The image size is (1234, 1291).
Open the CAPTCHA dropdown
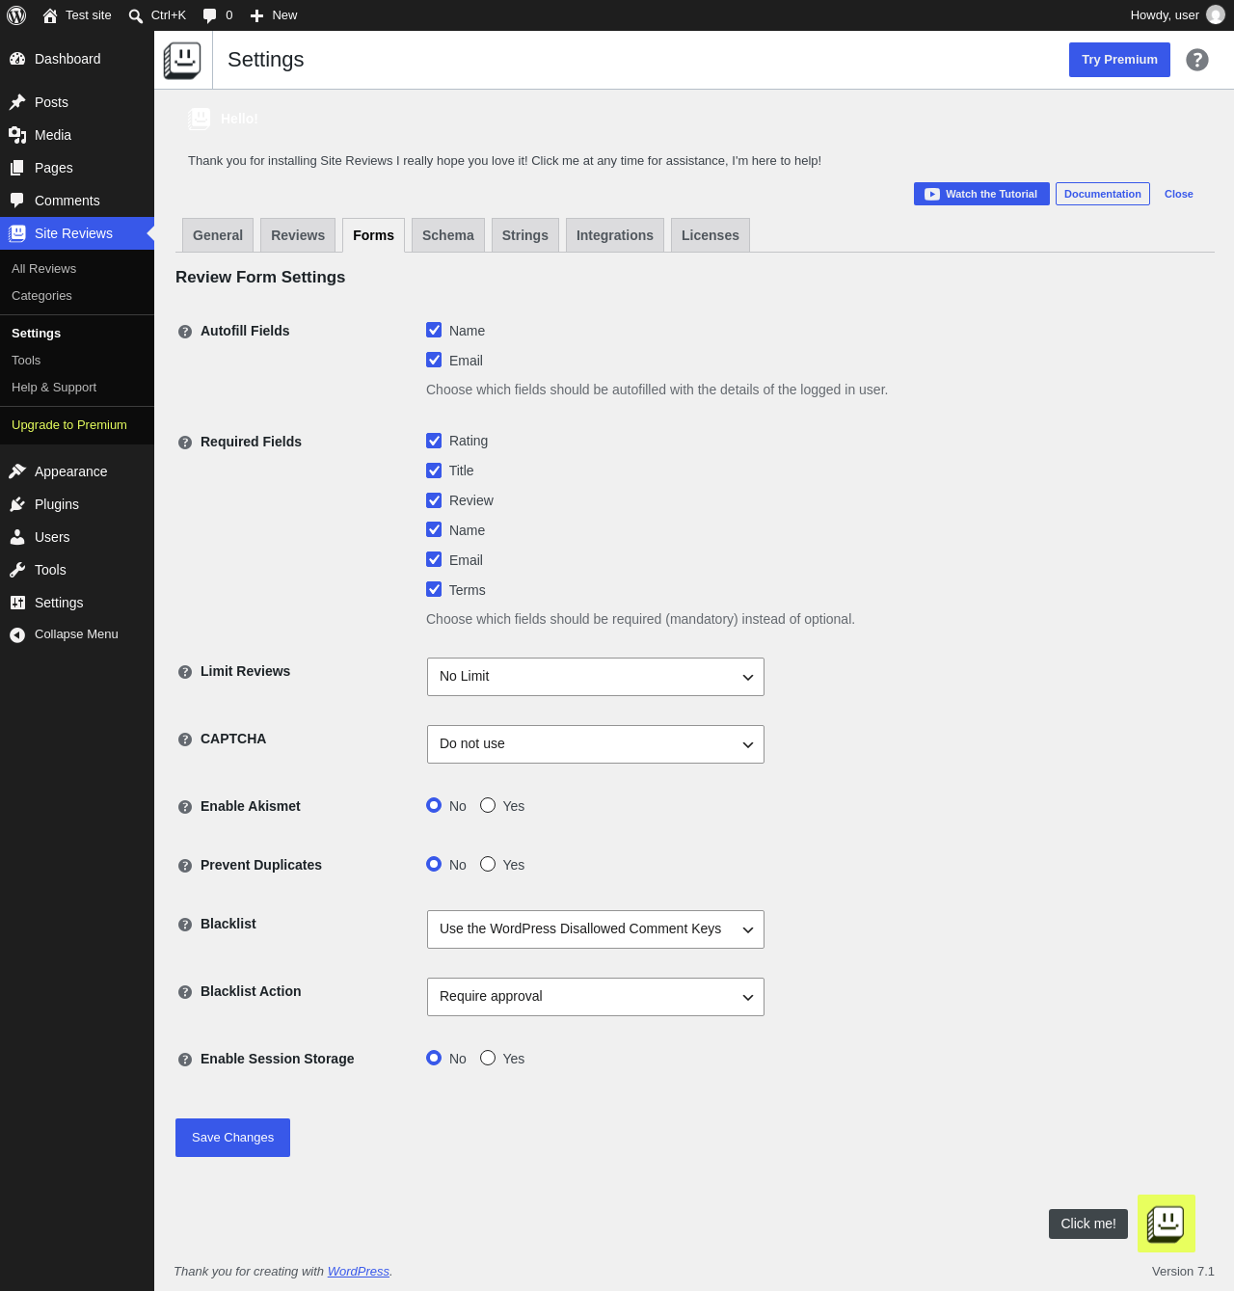(596, 744)
